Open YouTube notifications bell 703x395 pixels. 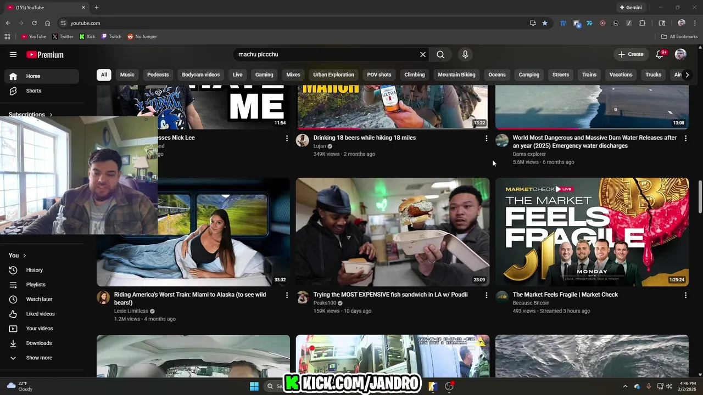660,54
